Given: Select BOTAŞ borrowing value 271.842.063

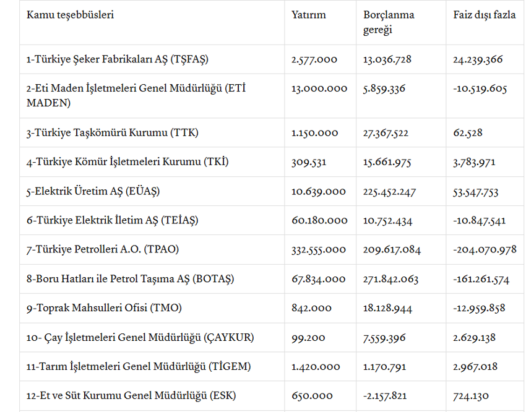Looking at the screenshot, I should click(x=391, y=279).
